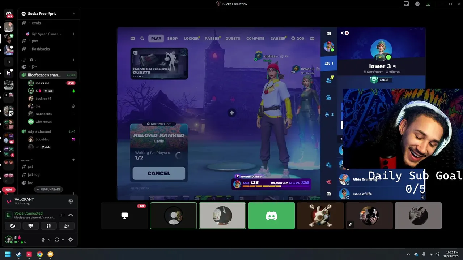This screenshot has width=463, height=260.
Task: Open noise suppression waveform icon
Action: coord(62,215)
